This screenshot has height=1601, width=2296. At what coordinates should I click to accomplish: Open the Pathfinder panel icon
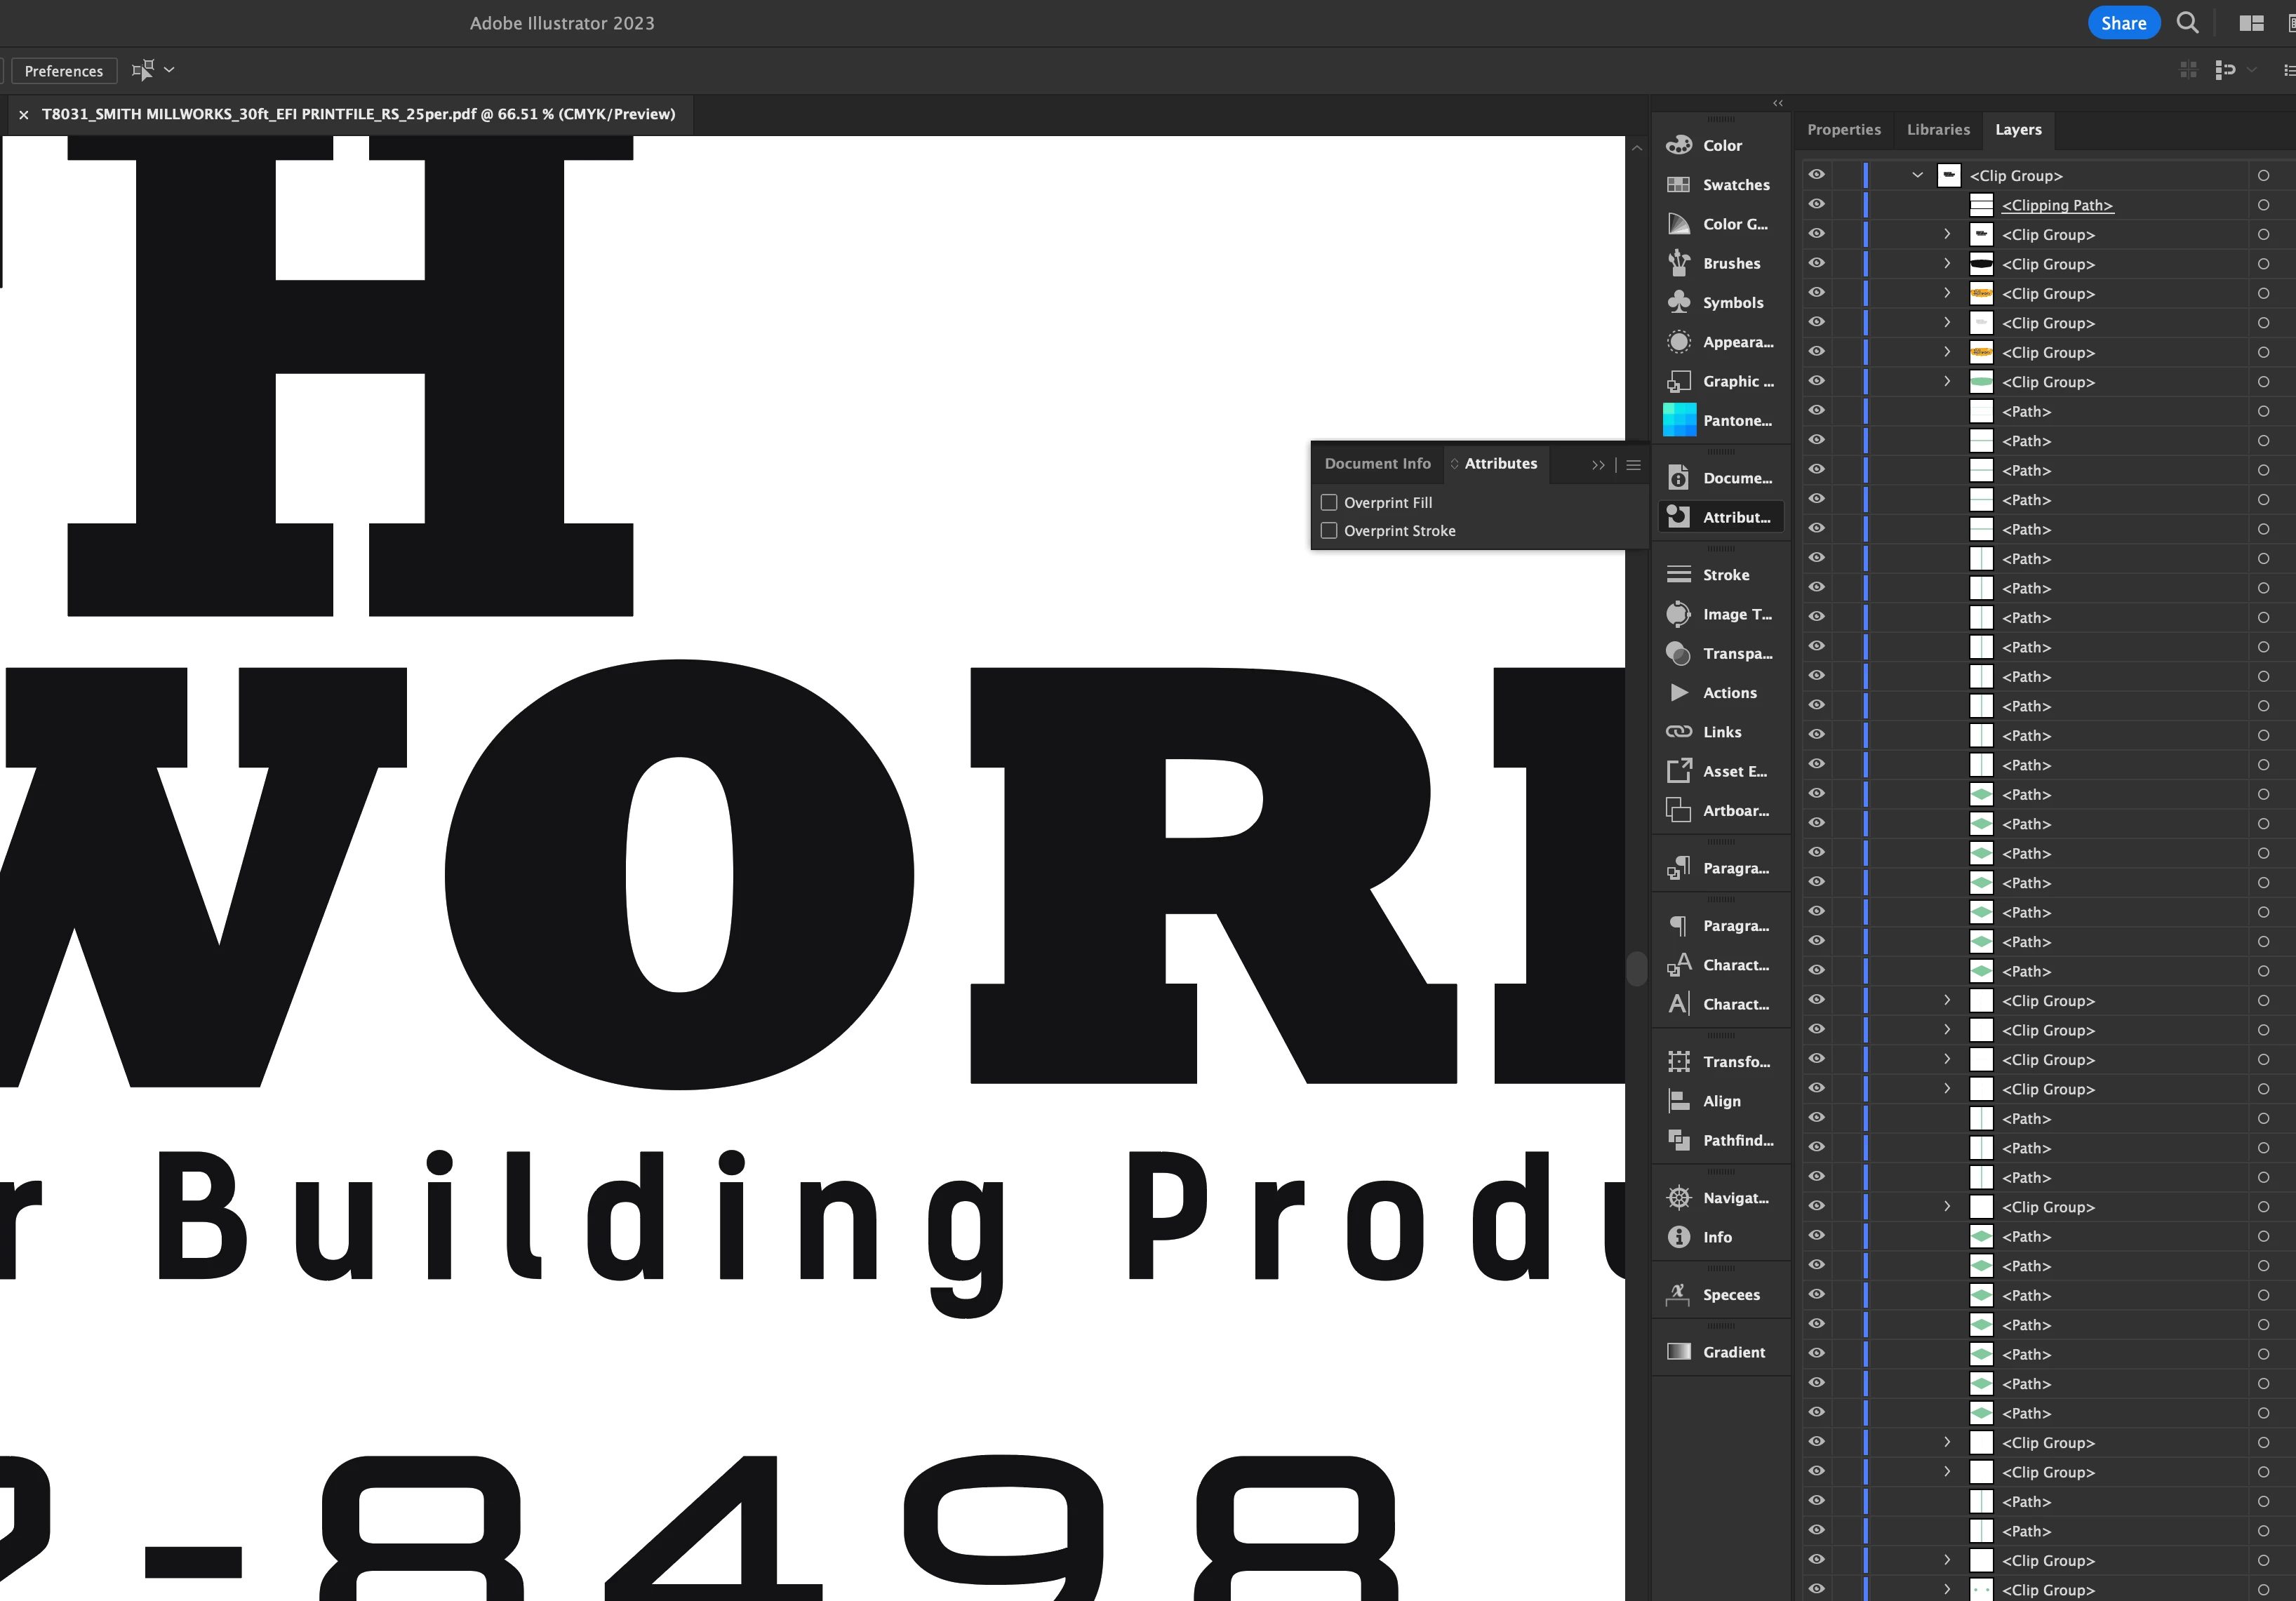[x=1679, y=1140]
